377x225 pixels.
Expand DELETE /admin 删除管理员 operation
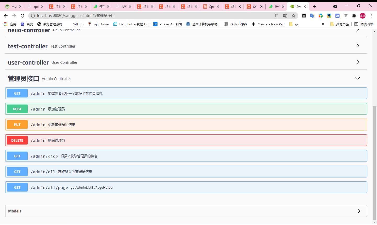[186, 140]
